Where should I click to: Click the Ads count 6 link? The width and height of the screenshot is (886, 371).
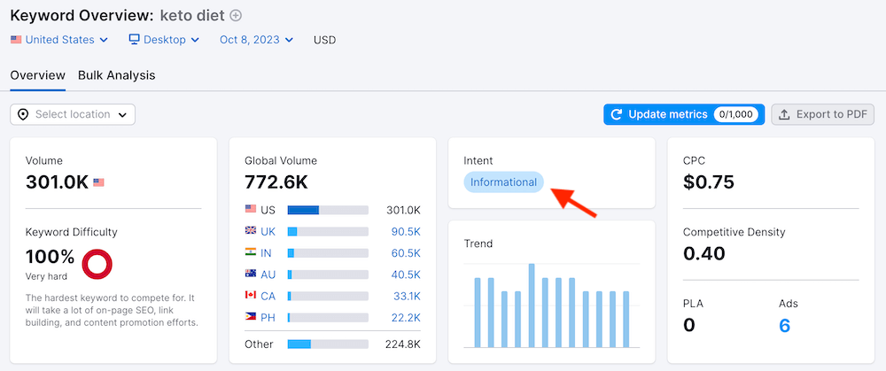785,326
